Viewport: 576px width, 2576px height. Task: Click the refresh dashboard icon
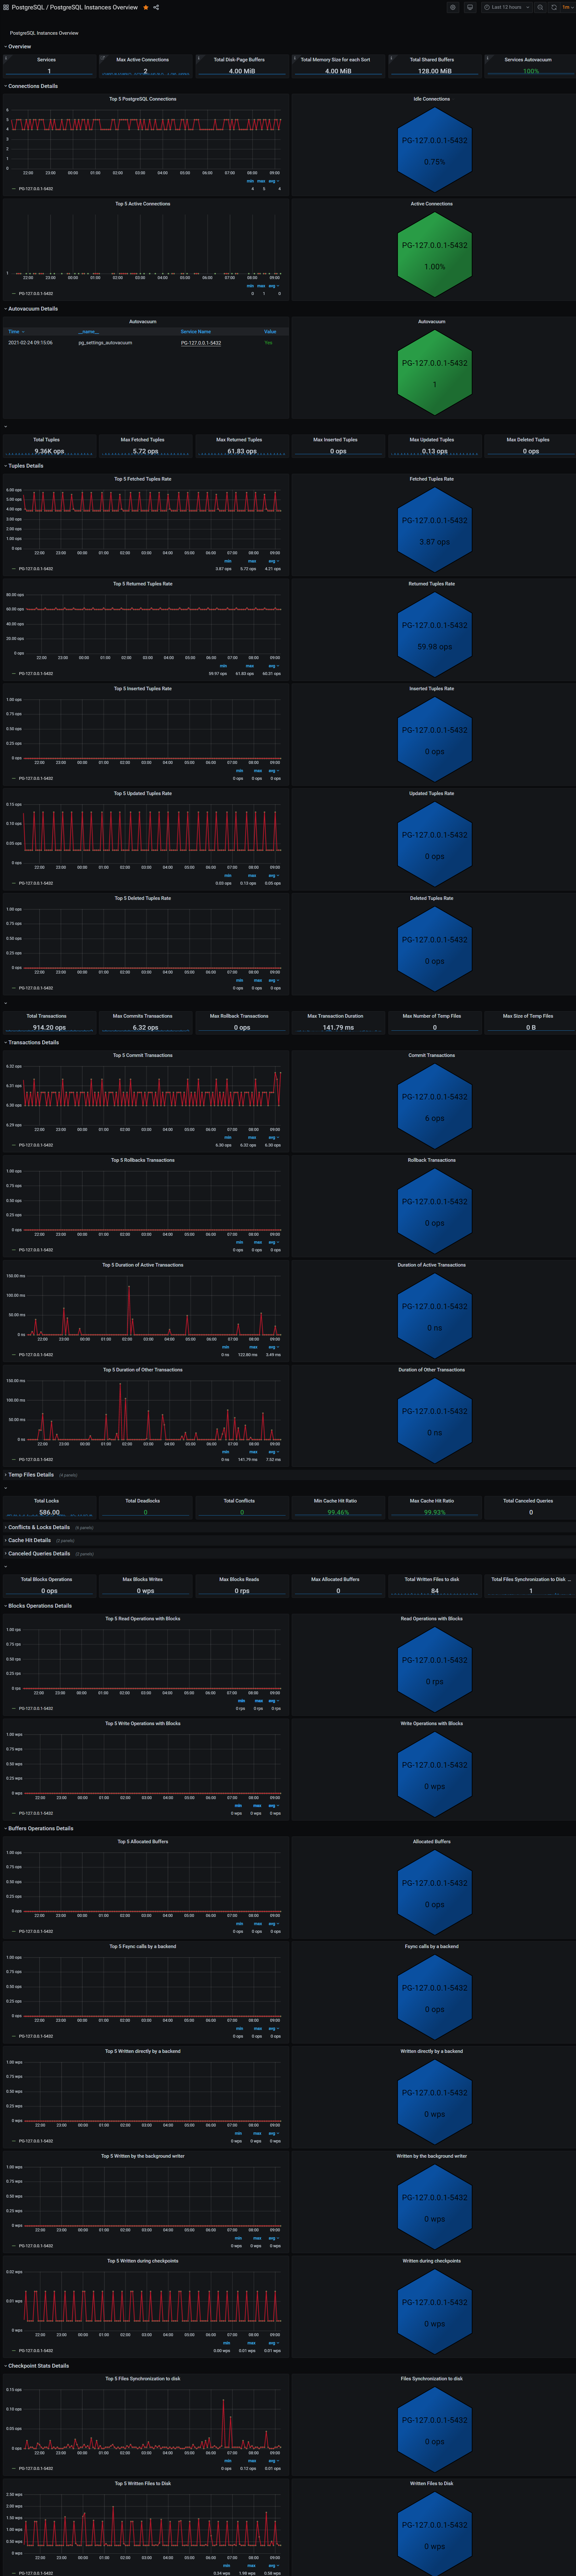coord(554,7)
